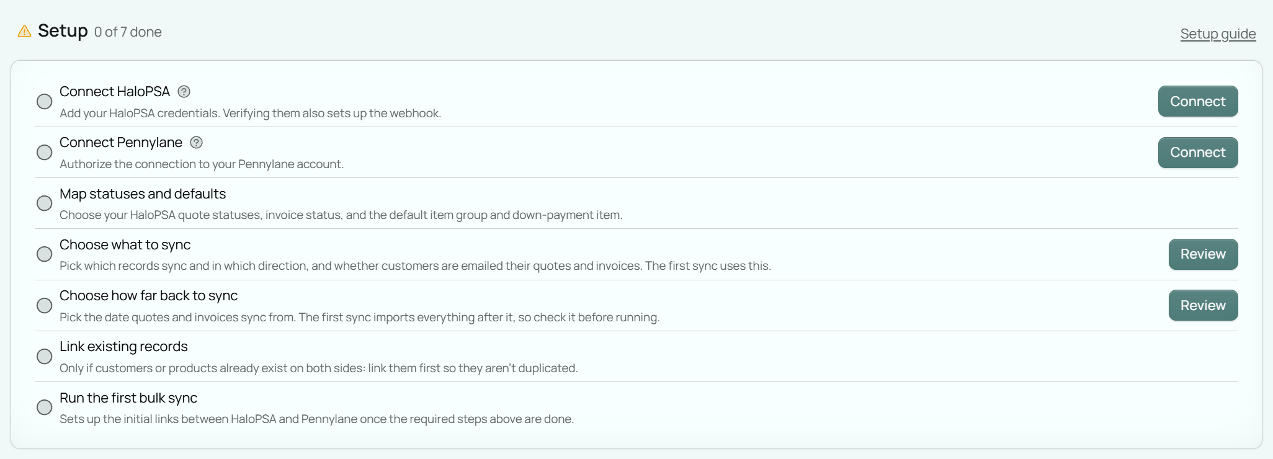Image resolution: width=1273 pixels, height=459 pixels.
Task: Click 'Add your HaloPSA credentials' description
Action: tap(250, 113)
